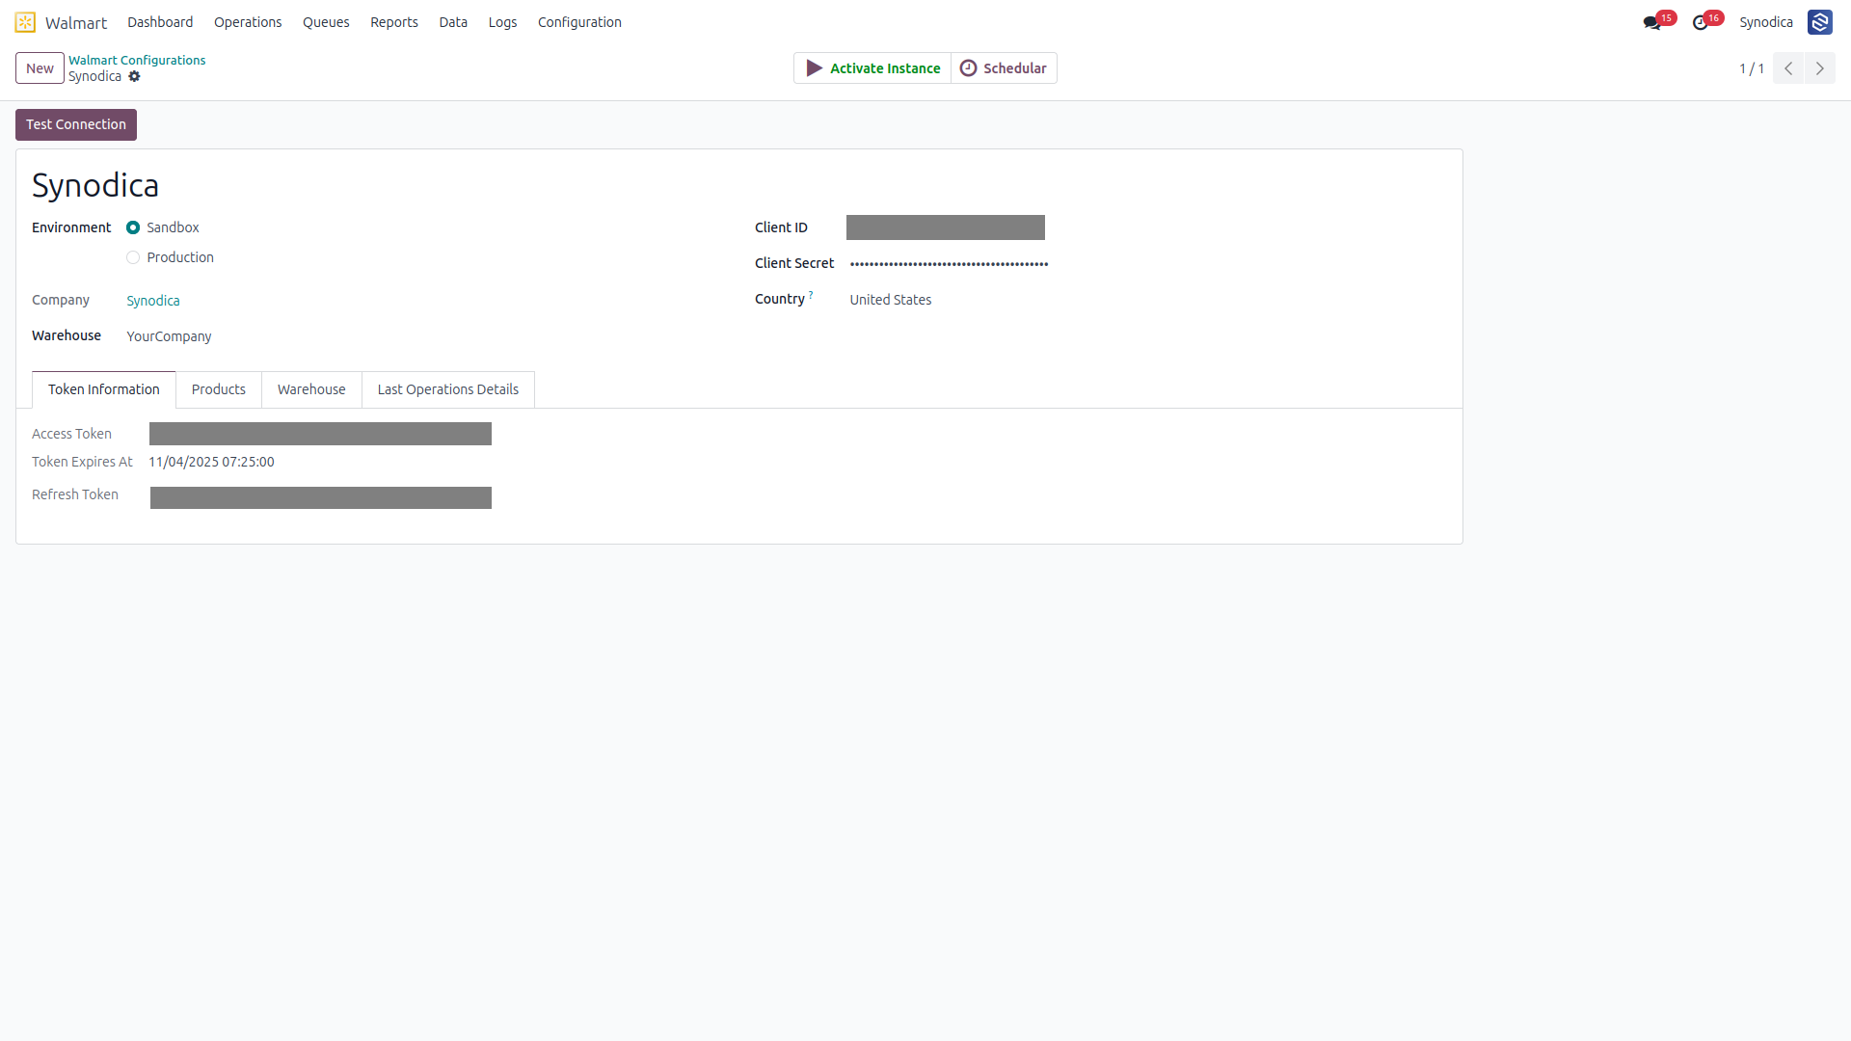Click the Walmart app logo icon

pyautogui.click(x=25, y=22)
